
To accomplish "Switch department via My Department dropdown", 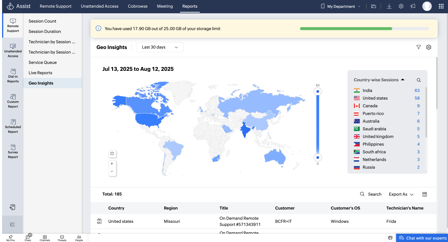I will [341, 6].
